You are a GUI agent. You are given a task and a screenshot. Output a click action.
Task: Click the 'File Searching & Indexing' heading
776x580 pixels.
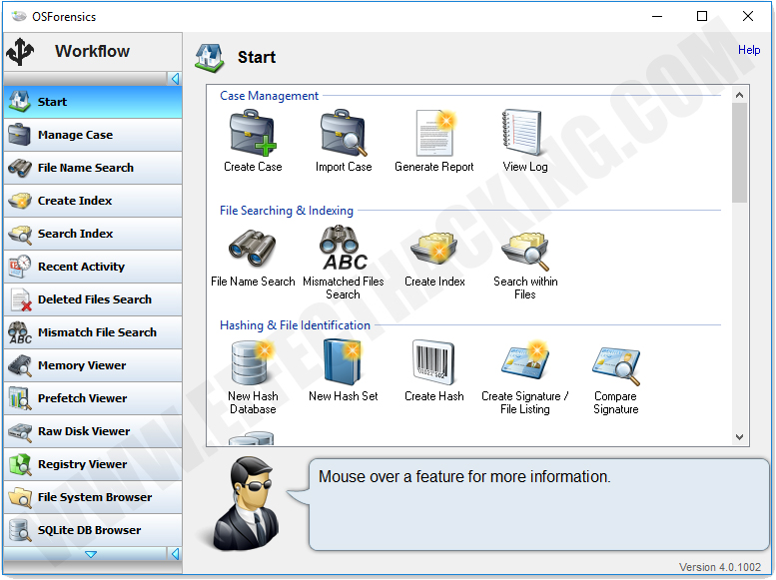click(287, 211)
